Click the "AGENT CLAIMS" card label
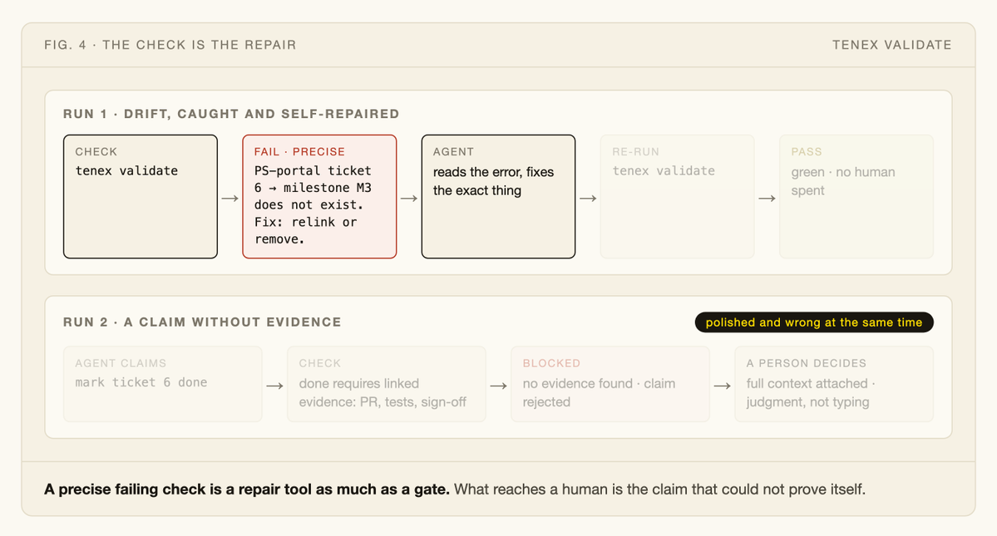 (x=121, y=363)
